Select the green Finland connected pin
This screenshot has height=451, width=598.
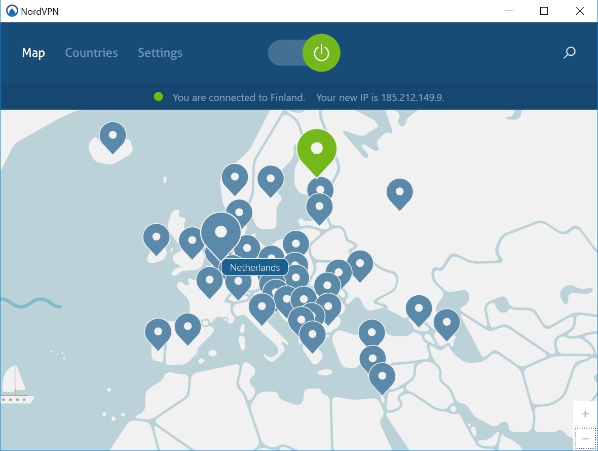[317, 152]
